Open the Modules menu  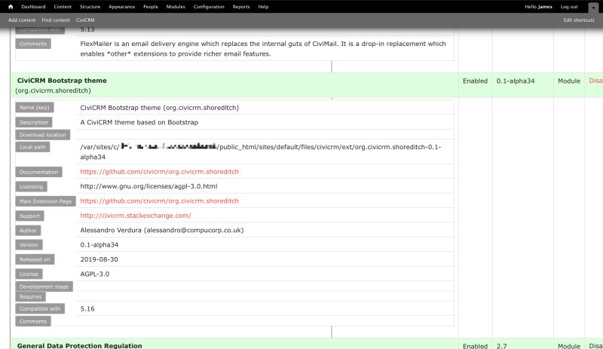click(x=176, y=7)
